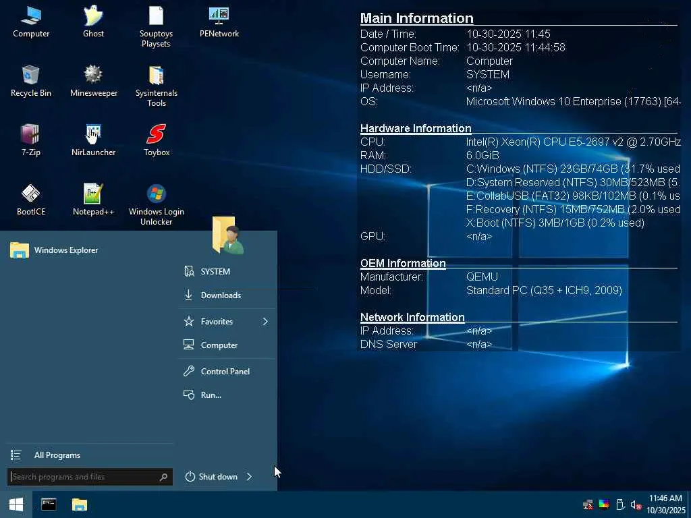Image resolution: width=691 pixels, height=518 pixels.
Task: Open the Notepad++ desktop shortcut
Action: point(93,200)
